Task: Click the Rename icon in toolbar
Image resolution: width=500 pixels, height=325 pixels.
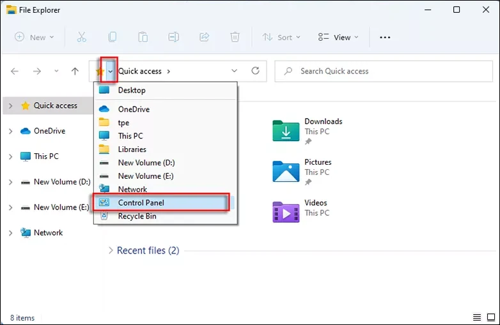Action: point(173,37)
